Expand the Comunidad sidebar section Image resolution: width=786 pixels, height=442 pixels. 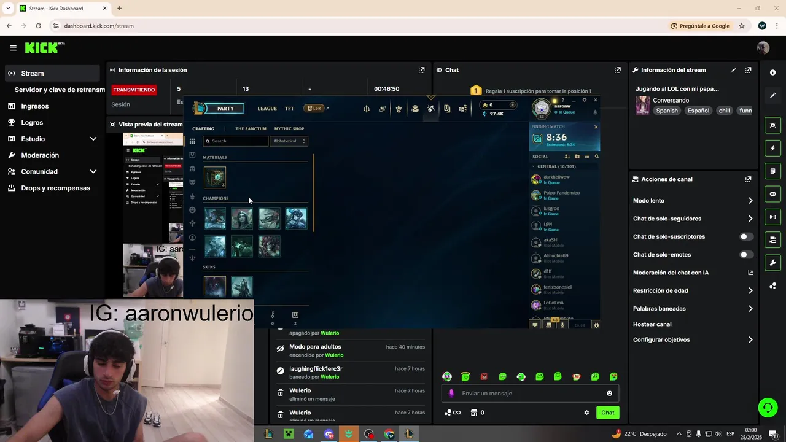tap(52, 172)
